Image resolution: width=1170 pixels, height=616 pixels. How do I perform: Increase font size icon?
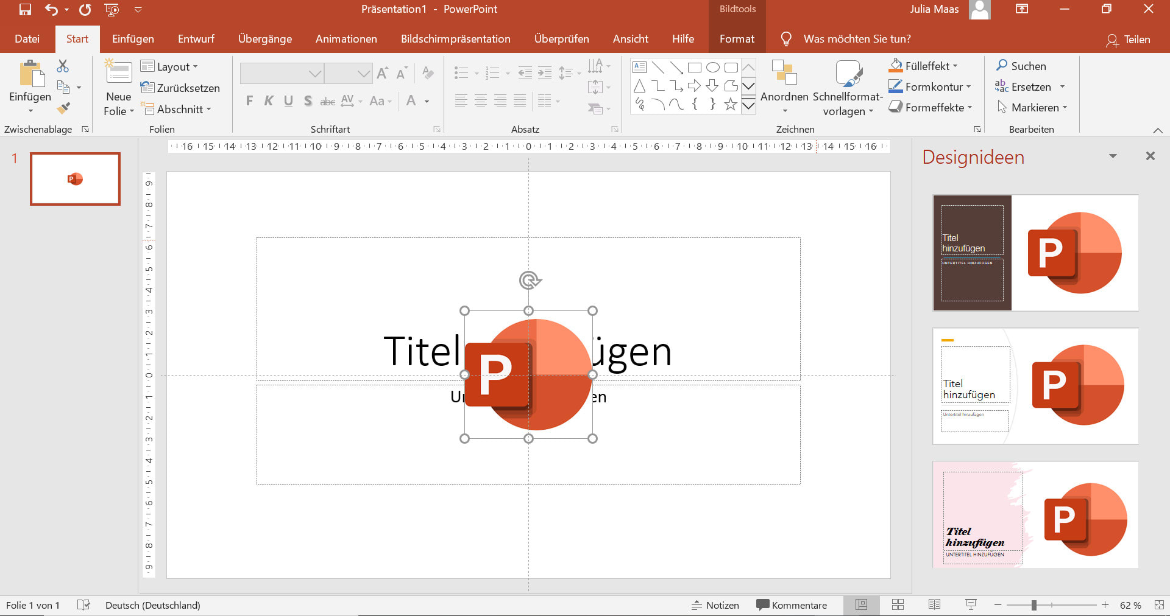[x=382, y=74]
